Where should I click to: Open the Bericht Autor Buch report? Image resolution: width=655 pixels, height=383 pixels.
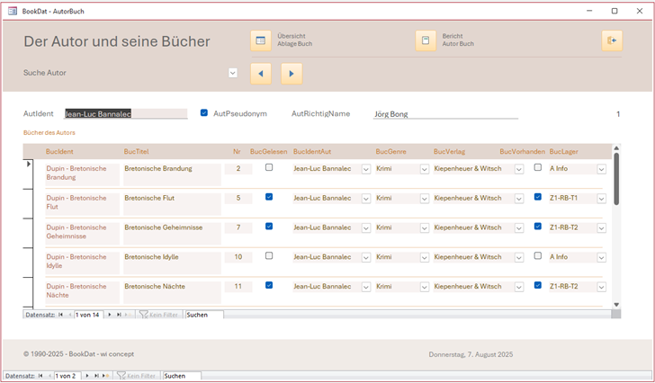[425, 40]
